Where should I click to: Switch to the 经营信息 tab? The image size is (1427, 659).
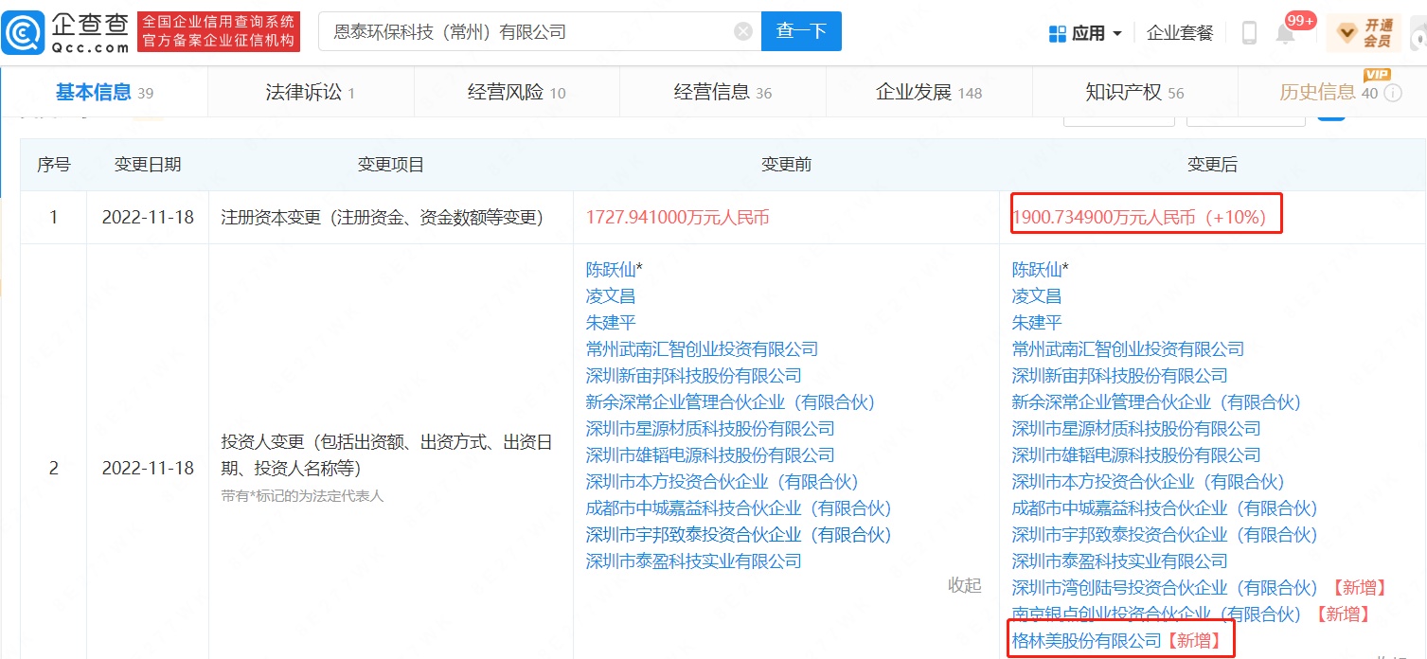722,92
